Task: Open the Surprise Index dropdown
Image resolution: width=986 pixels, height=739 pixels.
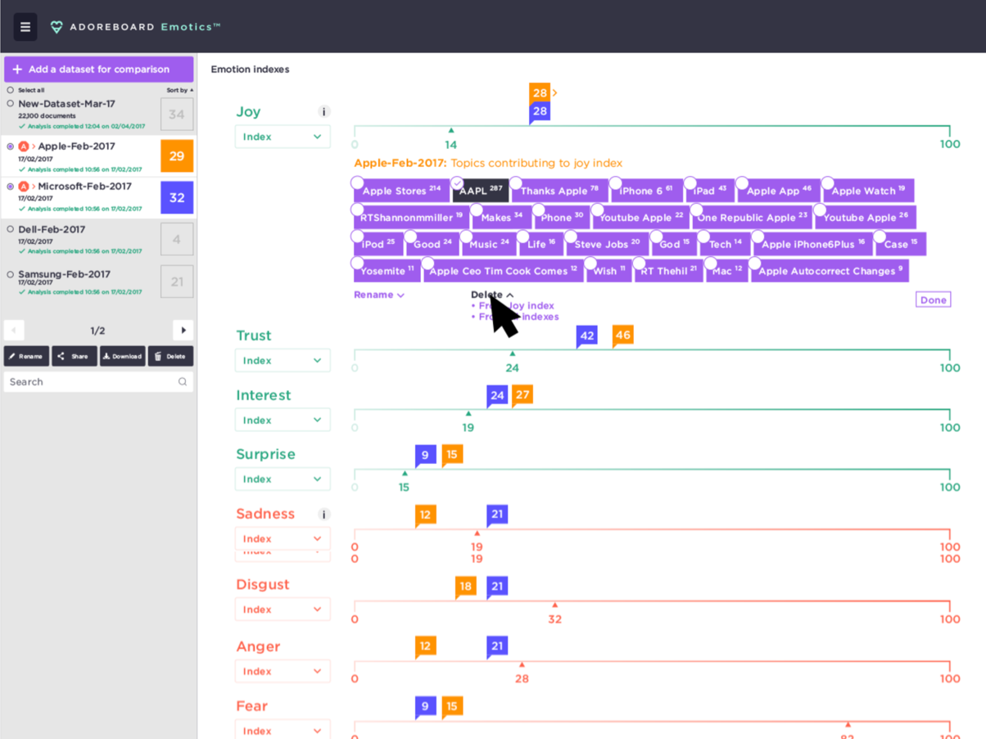Action: (283, 479)
